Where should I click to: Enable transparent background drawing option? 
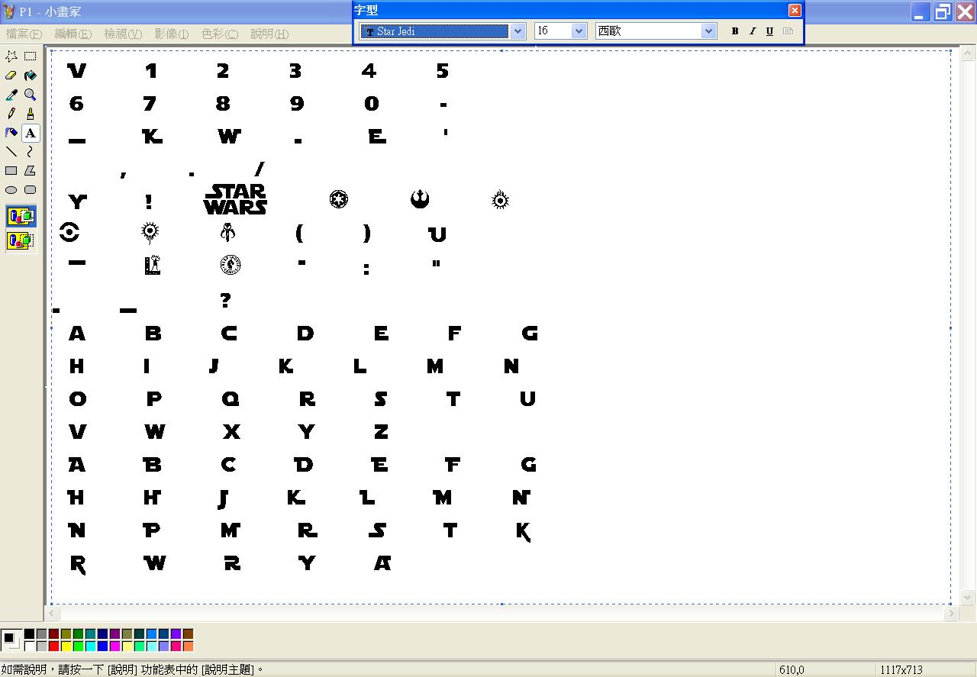click(x=21, y=241)
